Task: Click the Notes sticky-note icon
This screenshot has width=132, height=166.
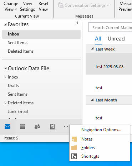Action: point(74,139)
